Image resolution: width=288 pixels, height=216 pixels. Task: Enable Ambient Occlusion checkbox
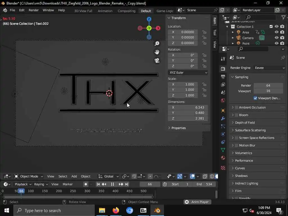[237, 107]
